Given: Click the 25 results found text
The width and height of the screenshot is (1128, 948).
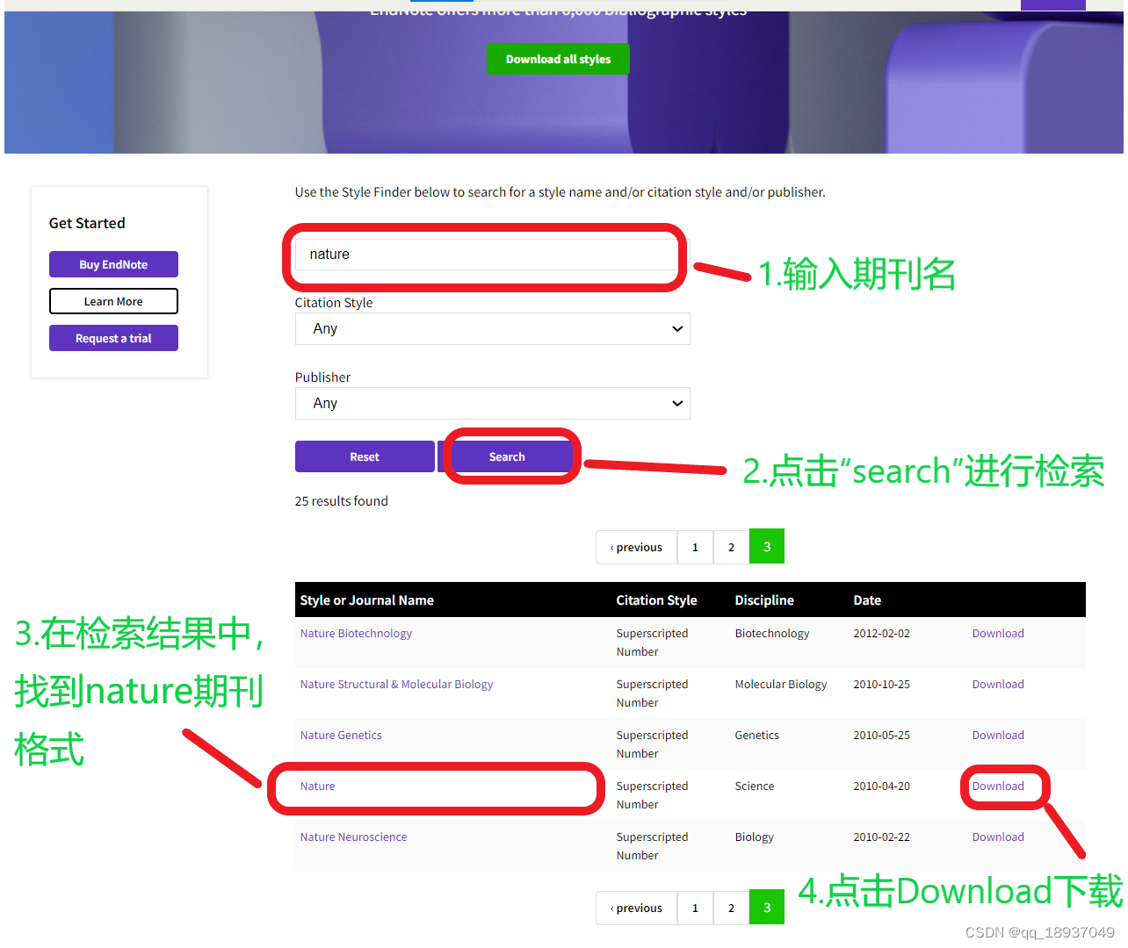Looking at the screenshot, I should [x=341, y=501].
